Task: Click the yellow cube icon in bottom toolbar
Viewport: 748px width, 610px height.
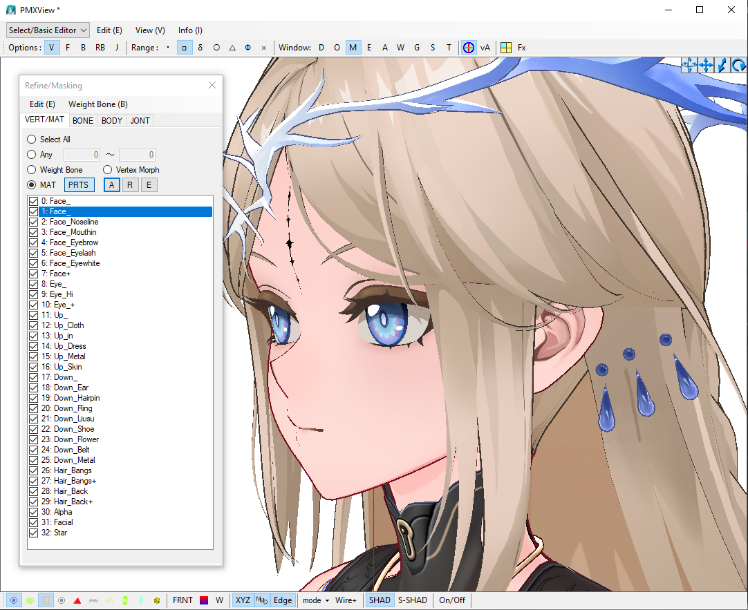Action: pyautogui.click(x=157, y=600)
